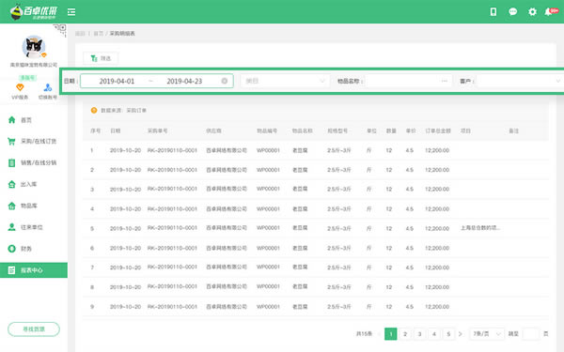This screenshot has height=352, width=564.
Task: Click the next page arrow
Action: (461, 333)
